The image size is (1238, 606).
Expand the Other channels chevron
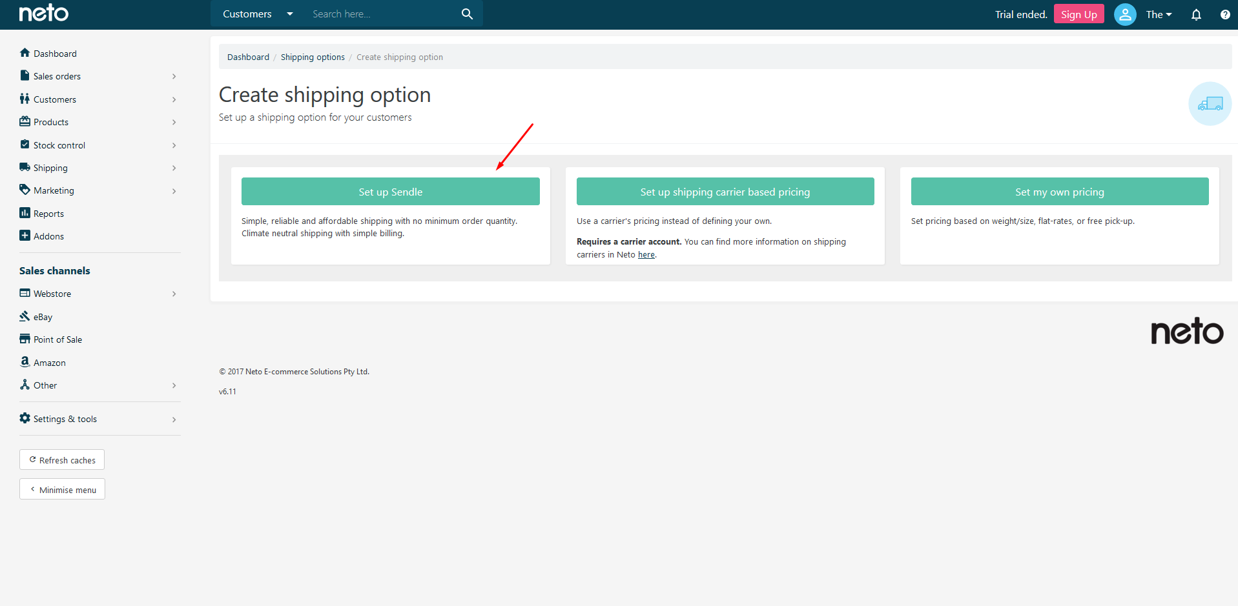click(174, 385)
